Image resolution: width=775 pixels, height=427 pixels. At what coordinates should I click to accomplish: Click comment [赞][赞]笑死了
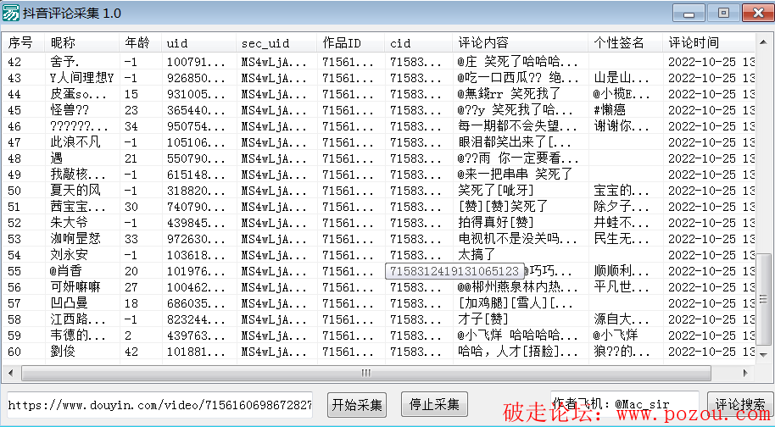(503, 207)
